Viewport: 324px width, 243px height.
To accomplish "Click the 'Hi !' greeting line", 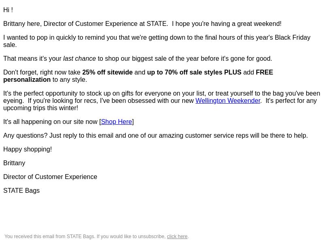I will pos(8,10).
